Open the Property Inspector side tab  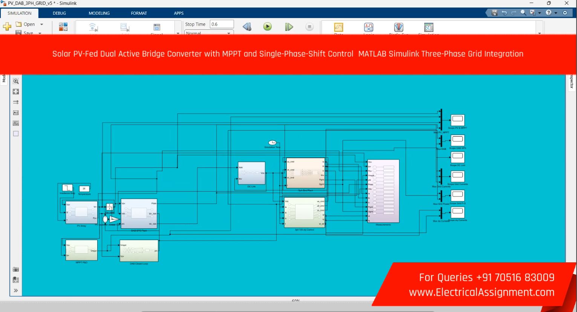[x=571, y=81]
